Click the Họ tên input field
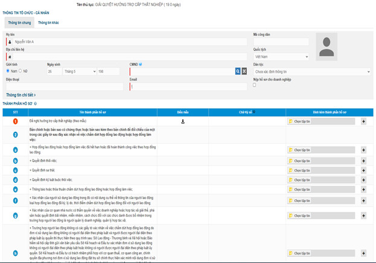The image size is (376, 263). [x=130, y=42]
